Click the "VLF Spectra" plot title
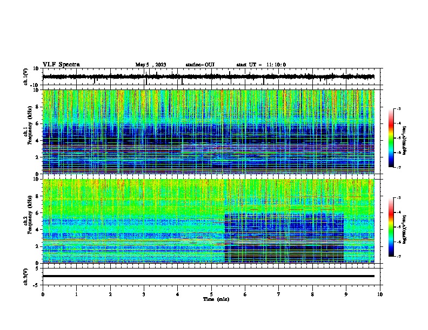 61,65
